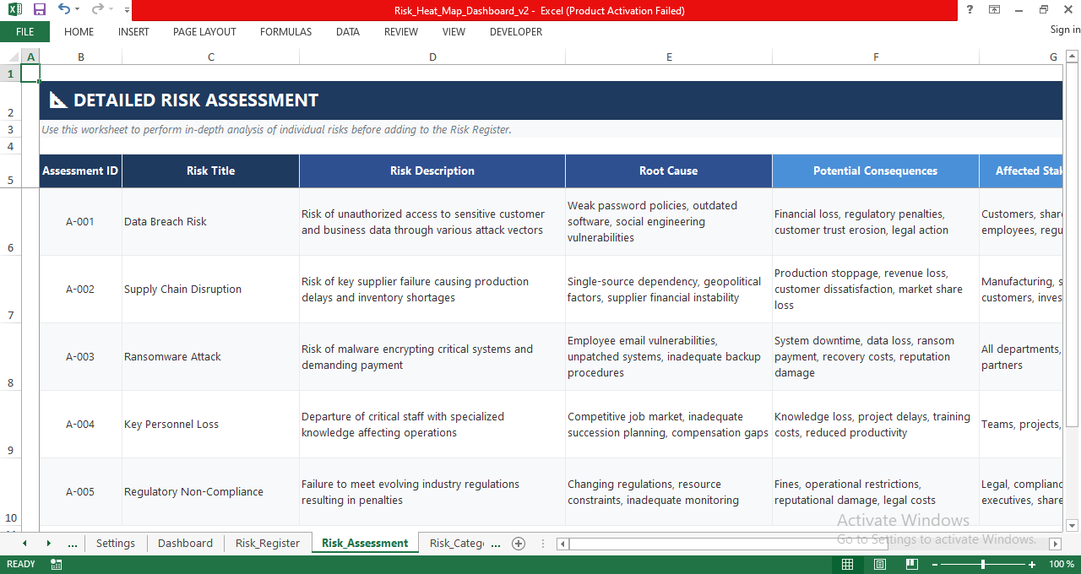The height and width of the screenshot is (574, 1081).
Task: Click the Risk_Assessment sheet tab
Action: 365,544
